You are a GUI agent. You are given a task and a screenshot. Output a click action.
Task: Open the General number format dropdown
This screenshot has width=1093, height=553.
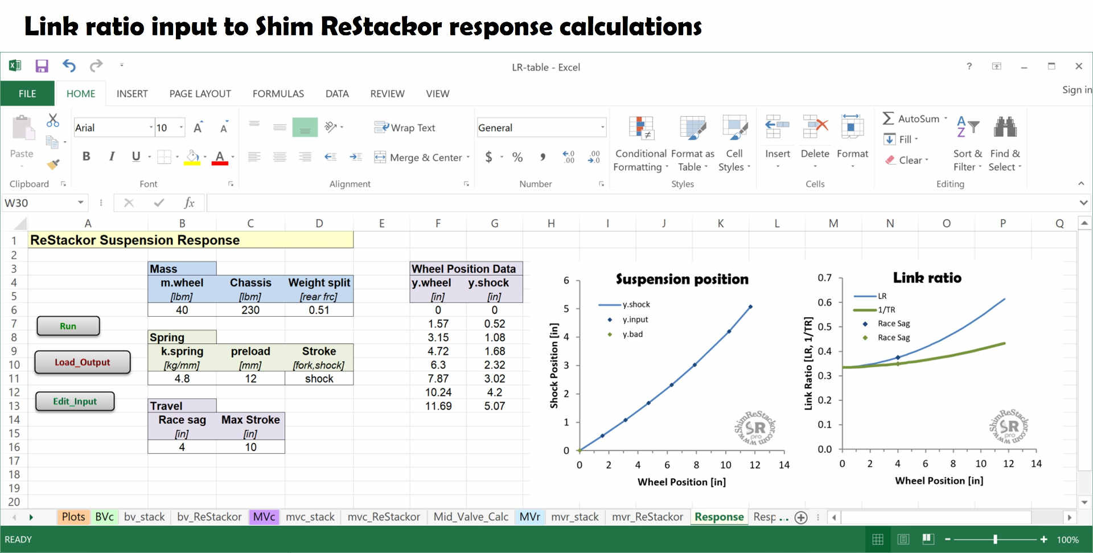[602, 127]
